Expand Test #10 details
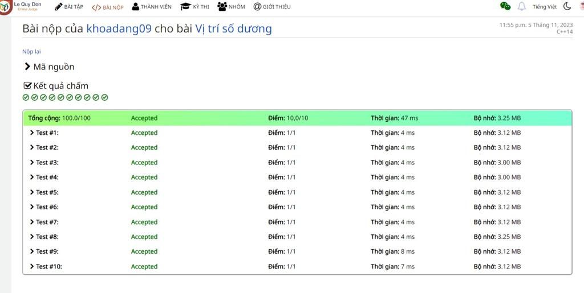The height and width of the screenshot is (293, 584). tap(46, 266)
